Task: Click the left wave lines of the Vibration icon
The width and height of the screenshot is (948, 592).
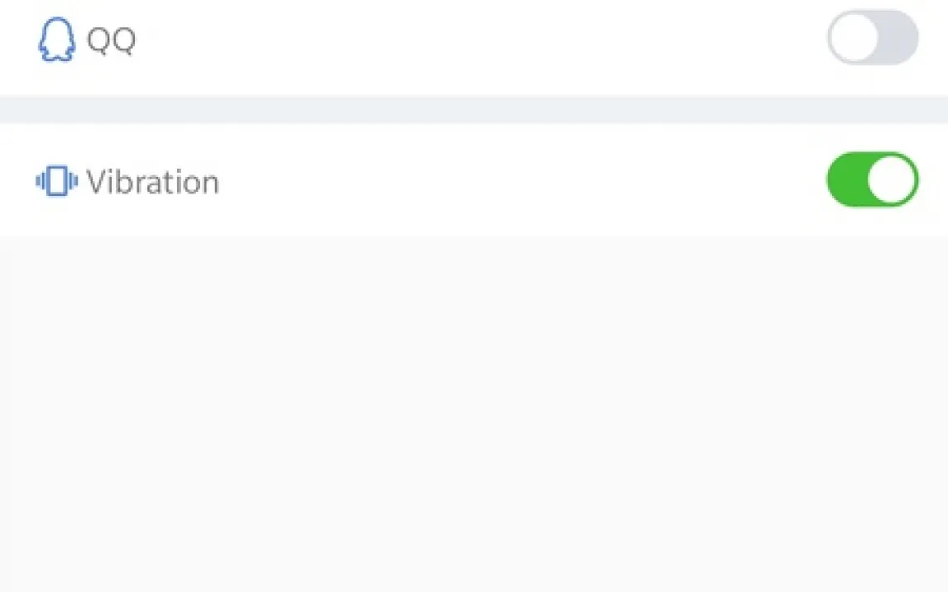Action: pos(39,181)
